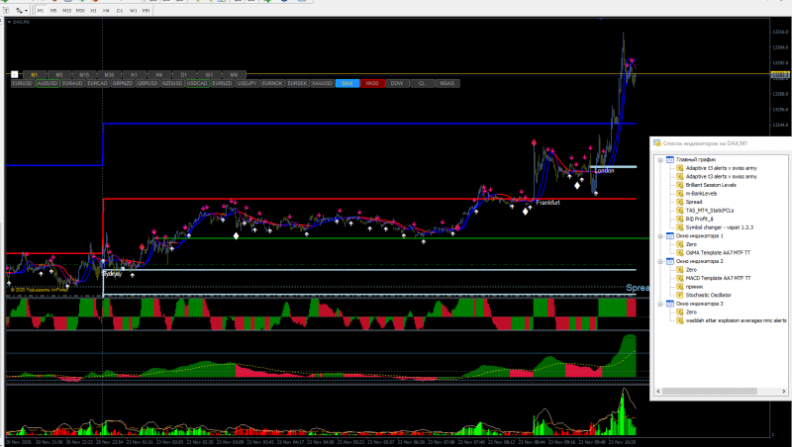Select the text label drawing tool
This screenshot has width=792, height=447.
(x=6, y=10)
